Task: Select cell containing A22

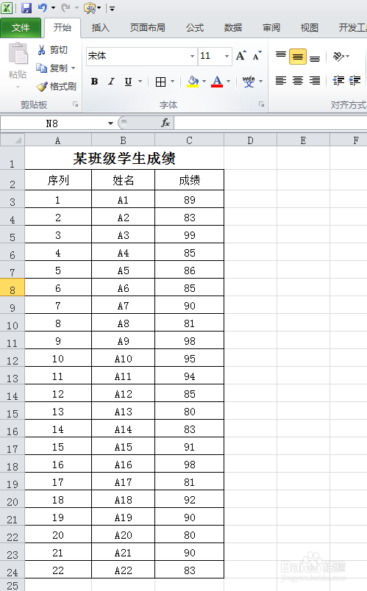Action: [x=124, y=570]
